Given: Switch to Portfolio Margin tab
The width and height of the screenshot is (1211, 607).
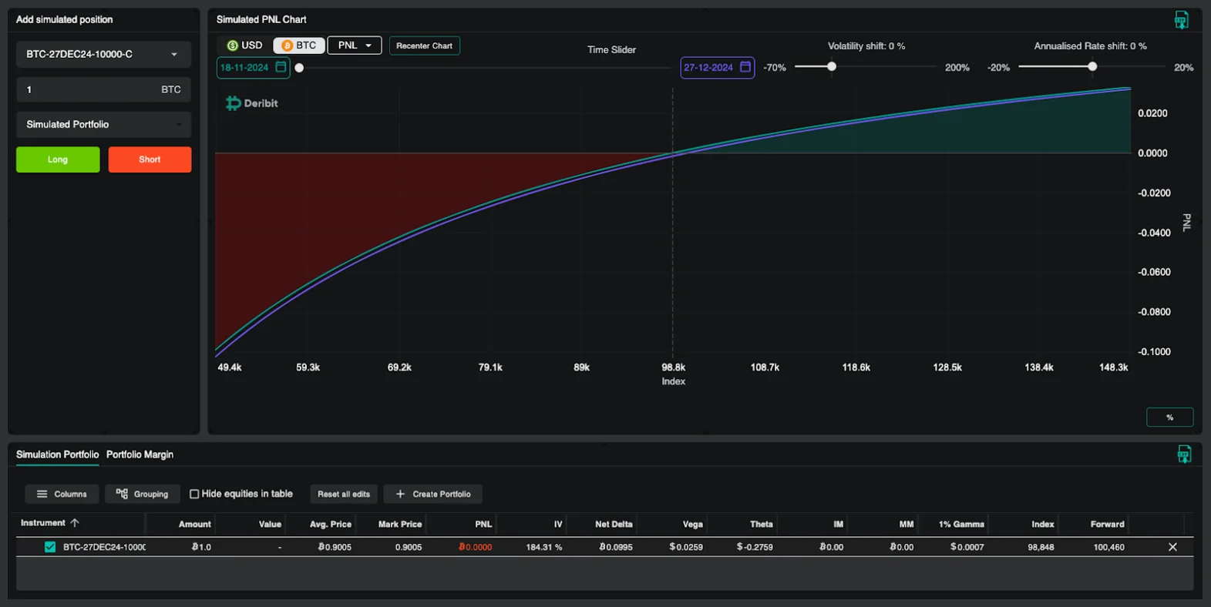Looking at the screenshot, I should point(140,454).
